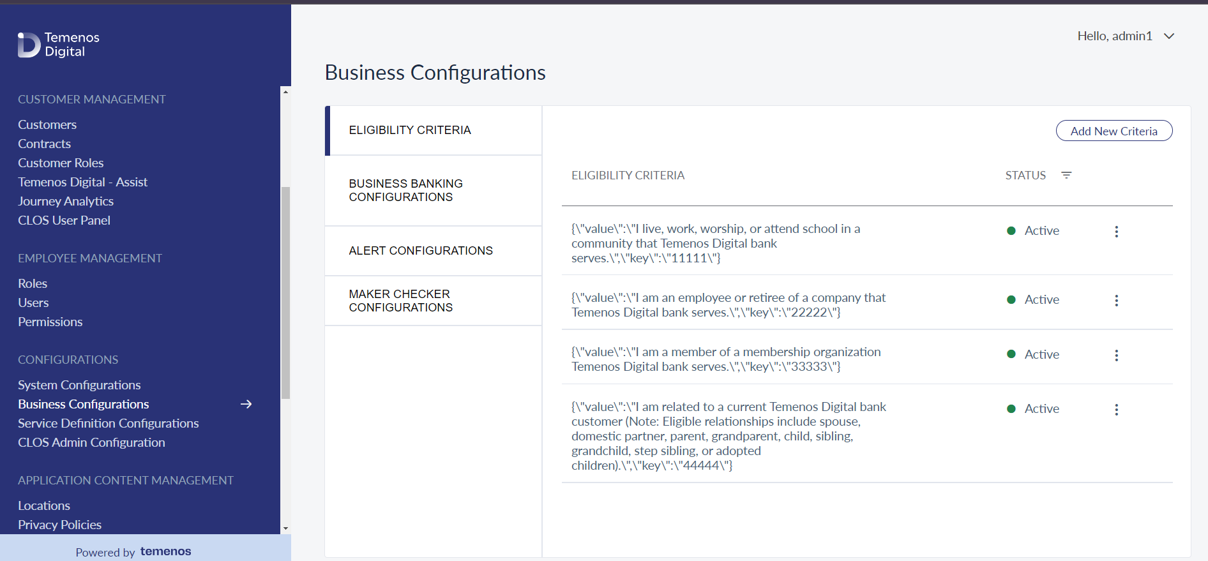Open Maker Checker Configurations tab
This screenshot has width=1208, height=561.
[x=434, y=301]
